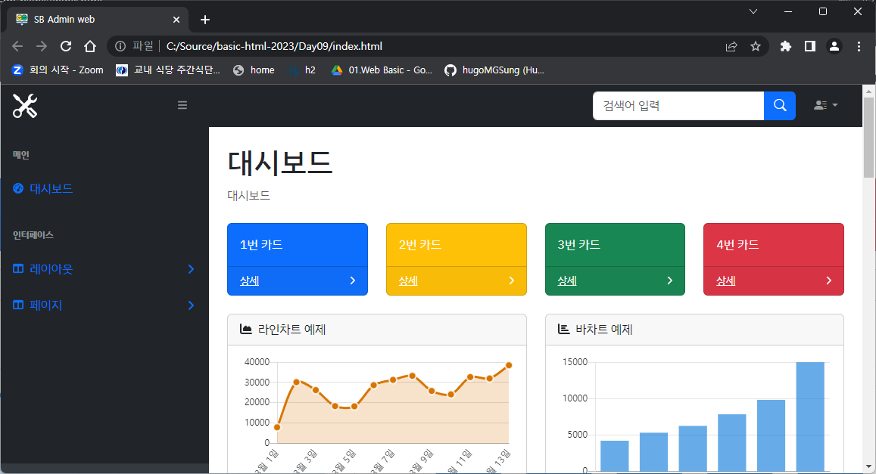Click the arrow on the green 3번 카드
The height and width of the screenshot is (474, 876).
pos(670,280)
